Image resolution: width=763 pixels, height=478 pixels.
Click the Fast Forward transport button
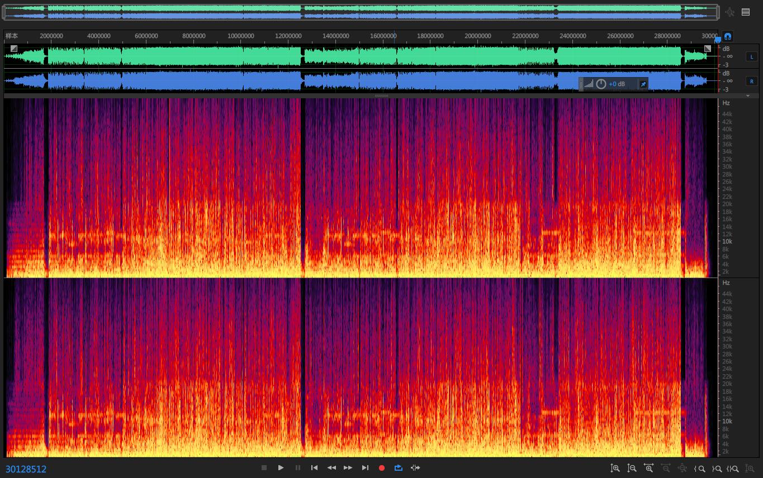point(348,468)
